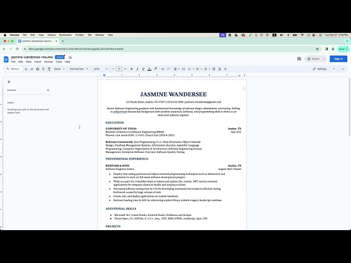Click the .DOCX file format badge

tap(60, 57)
